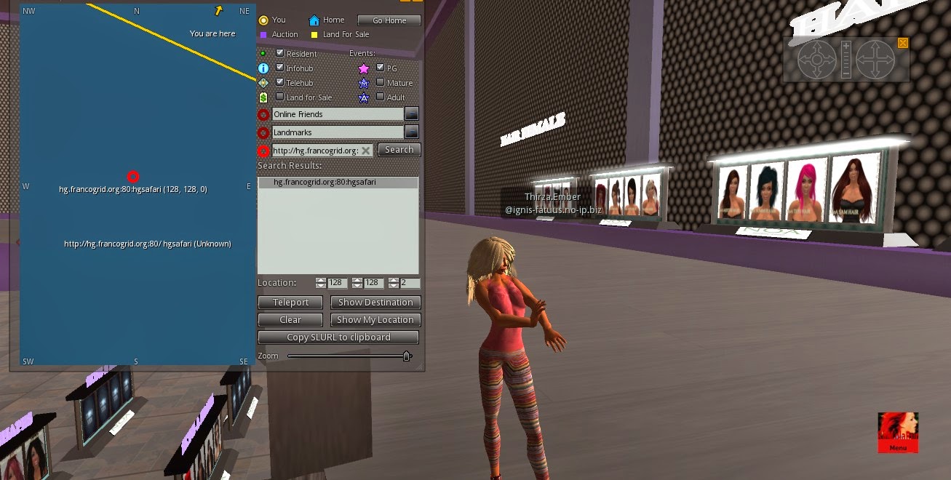The width and height of the screenshot is (951, 480).
Task: Click the Show My Location button
Action: (375, 320)
